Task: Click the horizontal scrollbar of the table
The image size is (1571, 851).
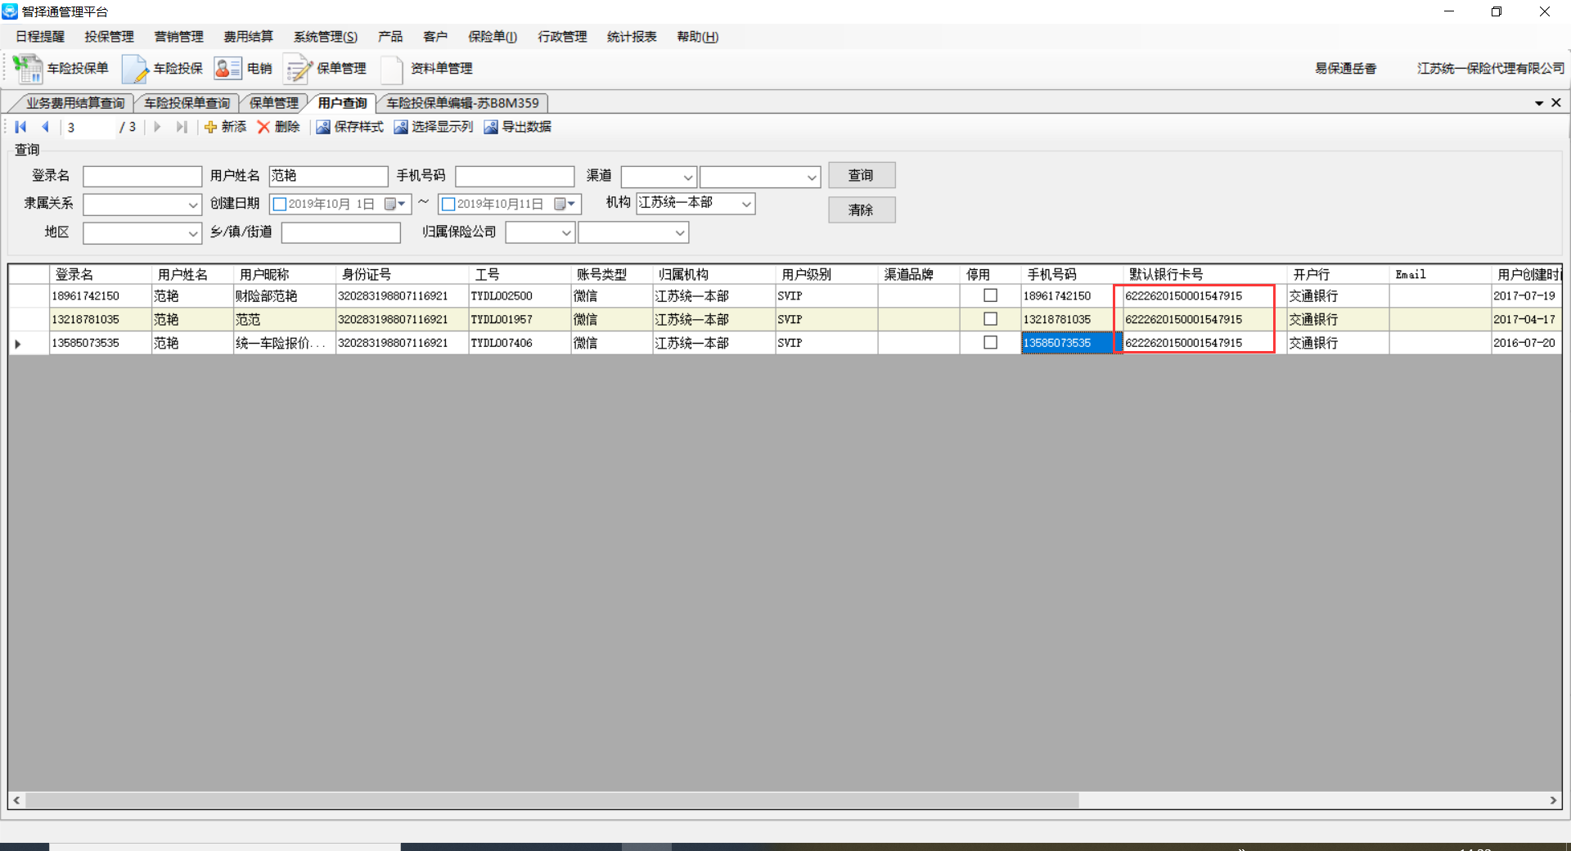Action: click(x=552, y=800)
